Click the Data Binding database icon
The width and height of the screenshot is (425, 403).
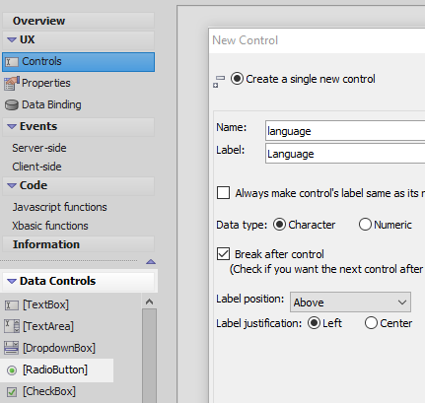[12, 105]
